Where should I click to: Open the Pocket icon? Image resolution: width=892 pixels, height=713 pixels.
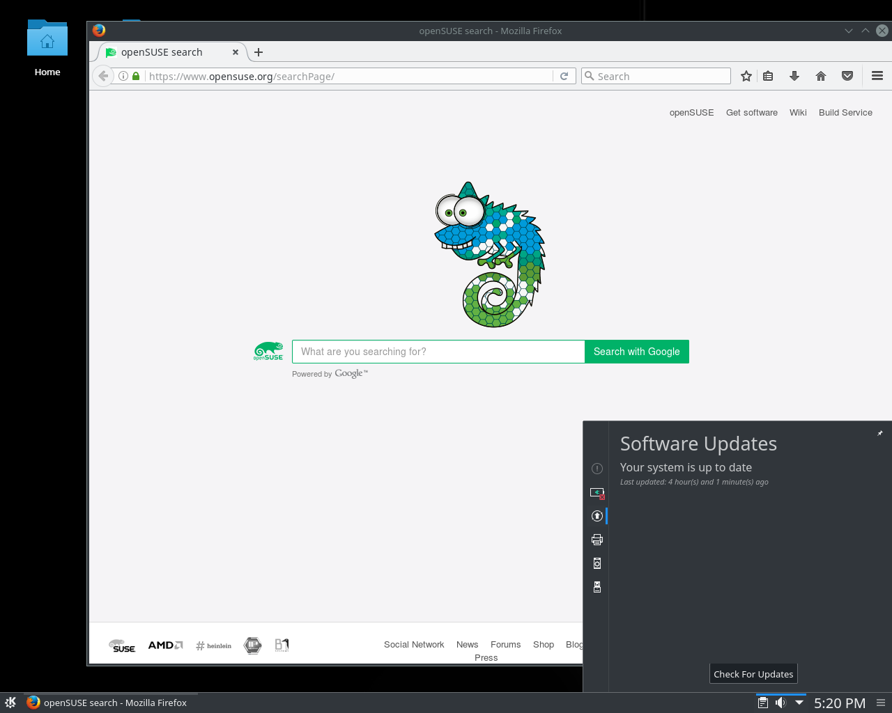pyautogui.click(x=847, y=76)
